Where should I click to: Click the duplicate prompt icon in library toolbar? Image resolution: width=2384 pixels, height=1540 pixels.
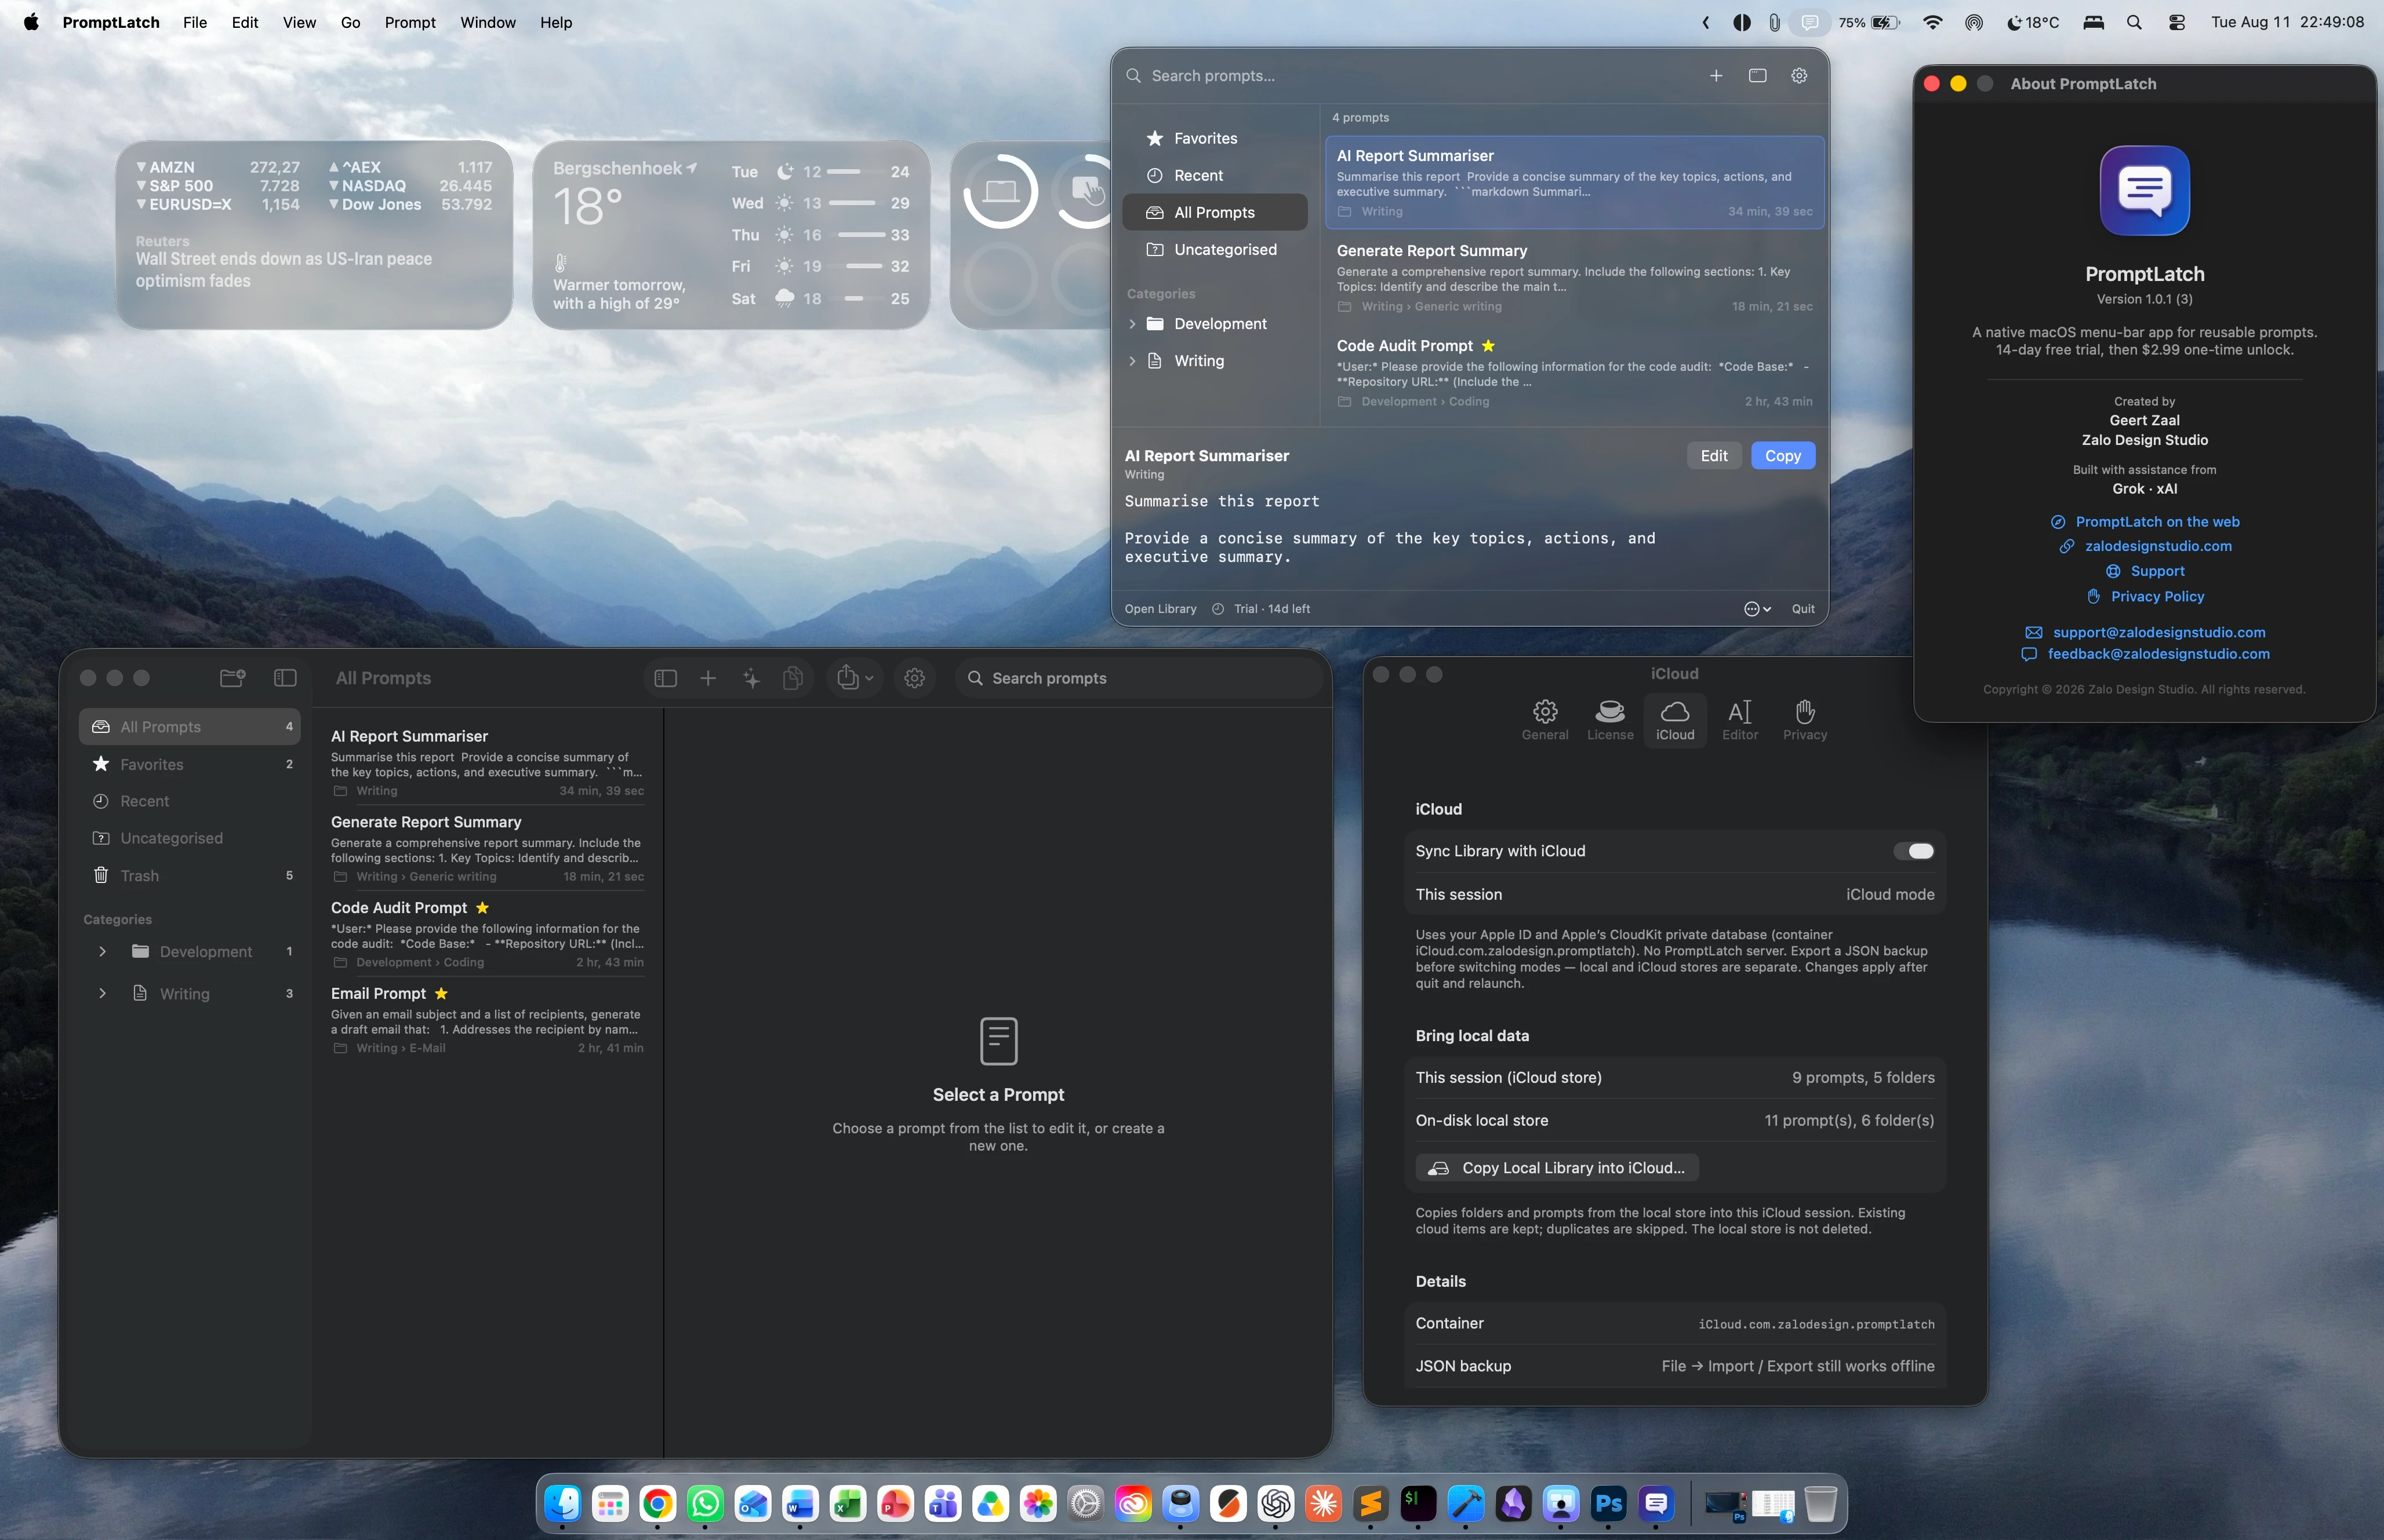coord(793,679)
